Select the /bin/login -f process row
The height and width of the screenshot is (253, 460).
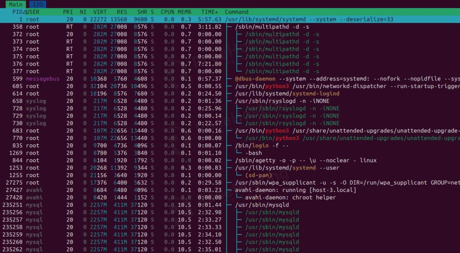tap(230, 146)
